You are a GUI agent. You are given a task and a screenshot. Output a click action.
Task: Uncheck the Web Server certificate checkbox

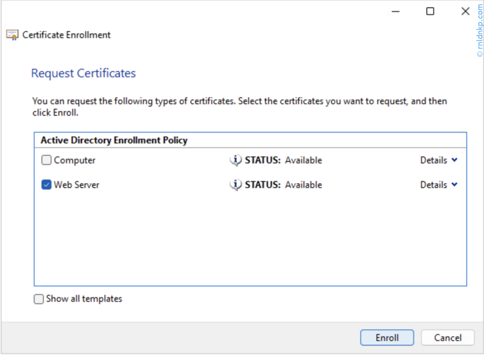[x=47, y=185]
